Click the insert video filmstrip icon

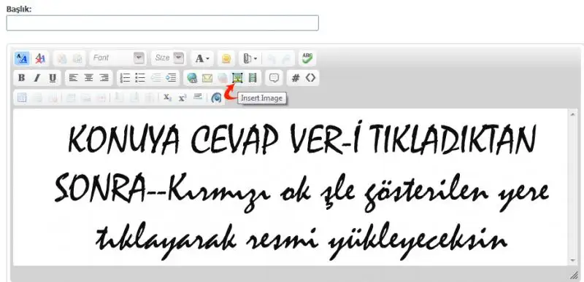click(253, 78)
